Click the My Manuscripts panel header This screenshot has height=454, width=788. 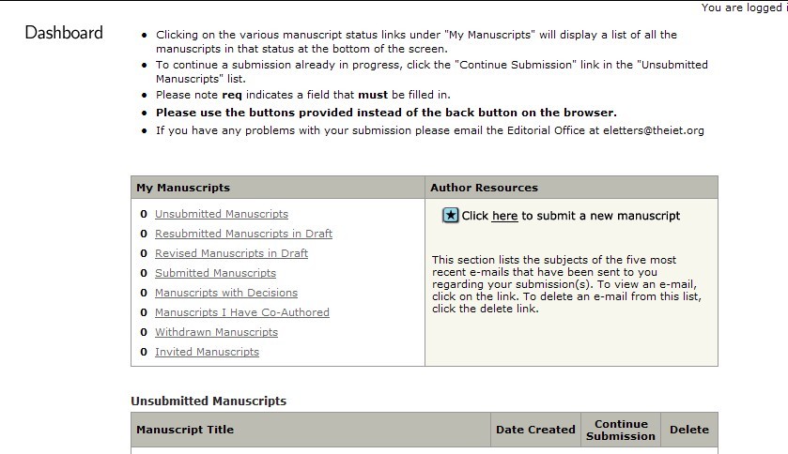click(183, 188)
